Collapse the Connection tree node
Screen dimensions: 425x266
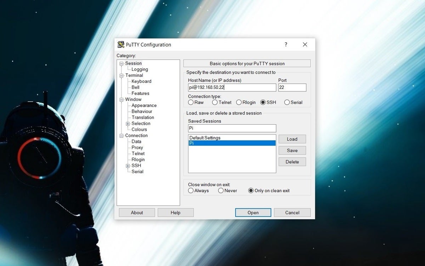click(x=121, y=136)
